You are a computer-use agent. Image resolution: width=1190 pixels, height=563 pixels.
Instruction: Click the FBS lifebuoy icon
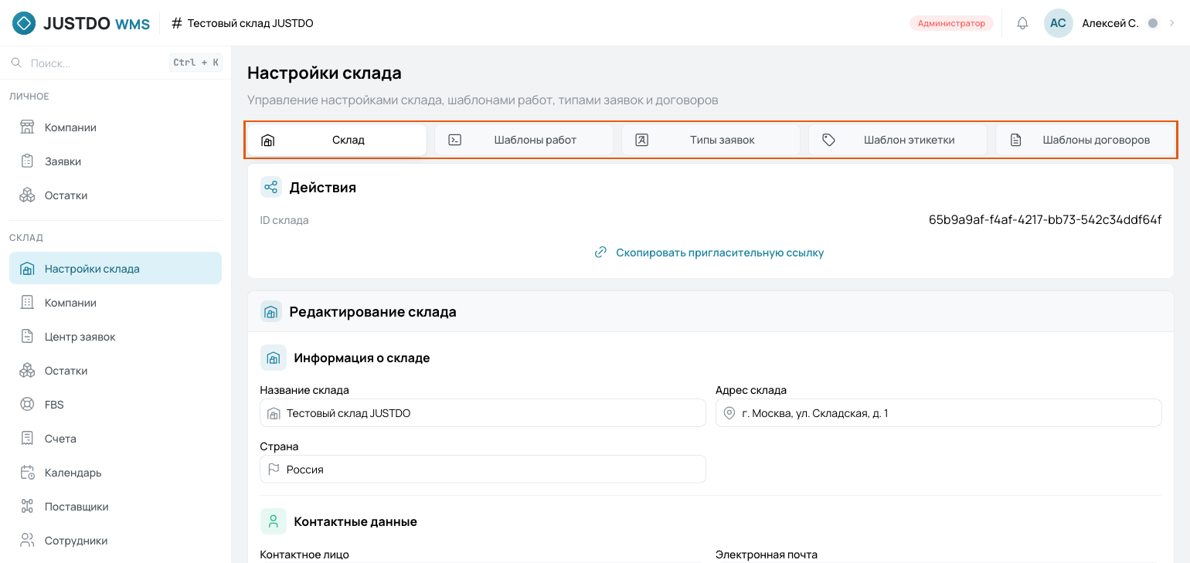27,405
